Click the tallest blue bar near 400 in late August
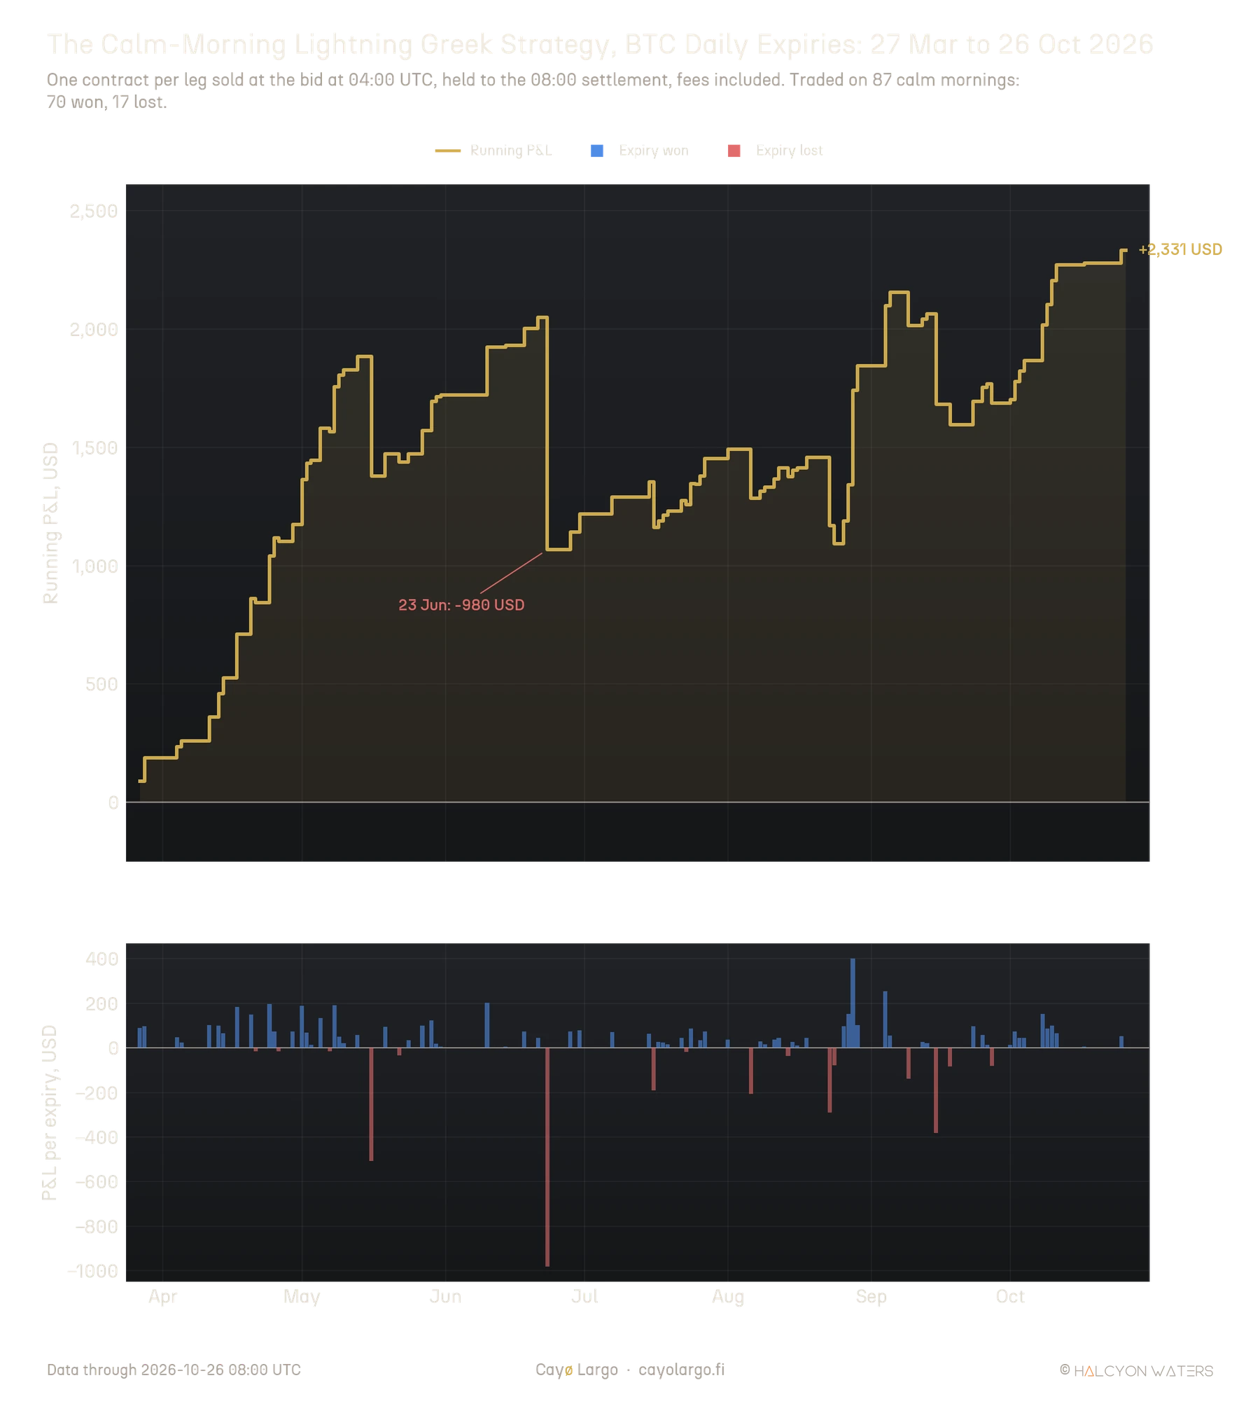 [853, 1003]
